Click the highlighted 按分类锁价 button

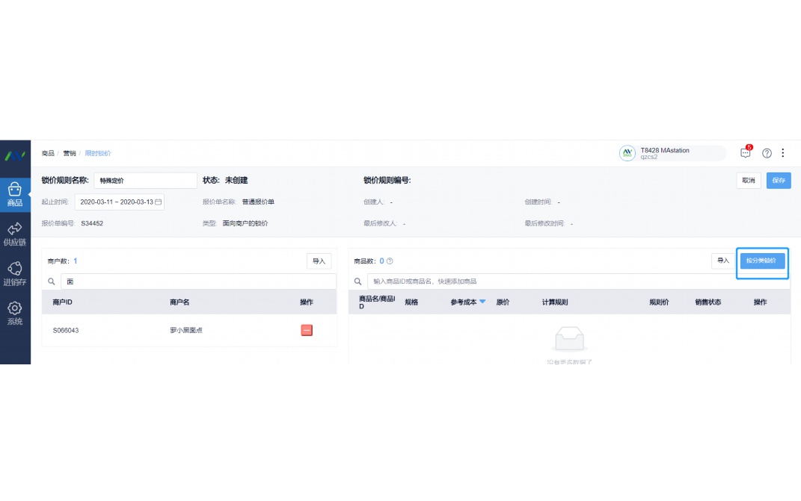[762, 263]
